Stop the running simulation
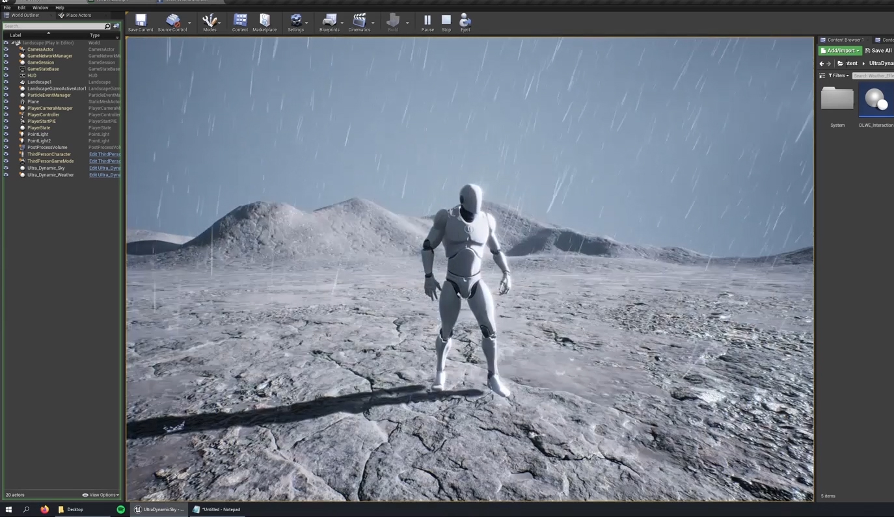The image size is (894, 517). pos(446,22)
